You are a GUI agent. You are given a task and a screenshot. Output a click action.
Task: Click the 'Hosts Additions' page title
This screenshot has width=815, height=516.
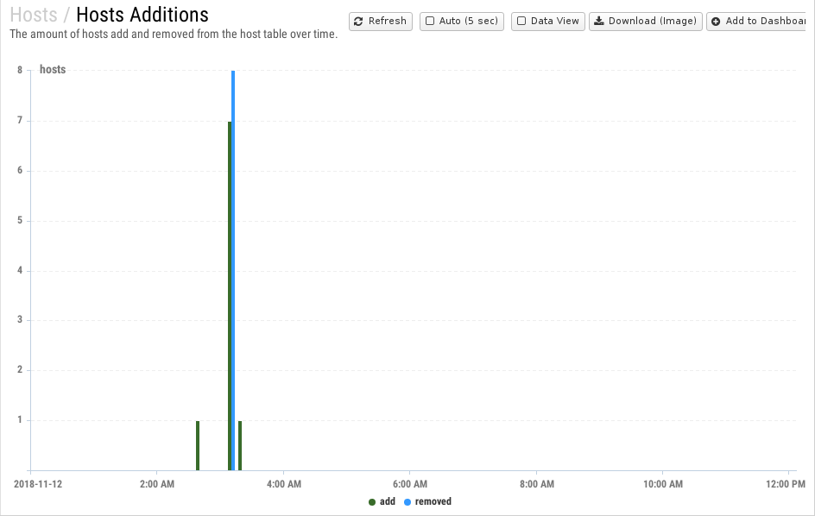(x=142, y=15)
